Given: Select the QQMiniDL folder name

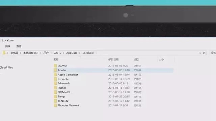Looking at the screenshot, I should [64, 92].
